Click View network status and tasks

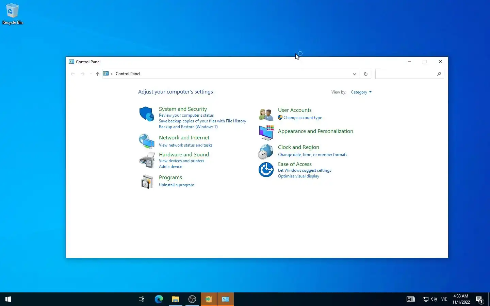[x=185, y=145]
